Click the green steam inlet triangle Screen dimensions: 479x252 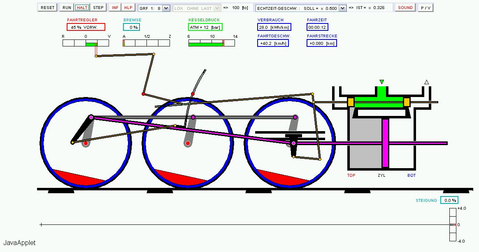(x=381, y=82)
